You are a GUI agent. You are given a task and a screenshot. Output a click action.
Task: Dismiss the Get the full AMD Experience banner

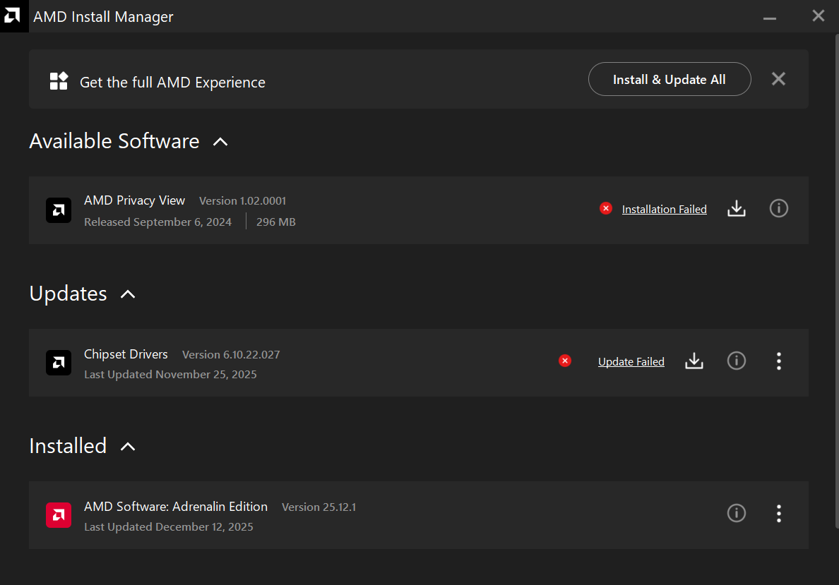[x=778, y=79]
